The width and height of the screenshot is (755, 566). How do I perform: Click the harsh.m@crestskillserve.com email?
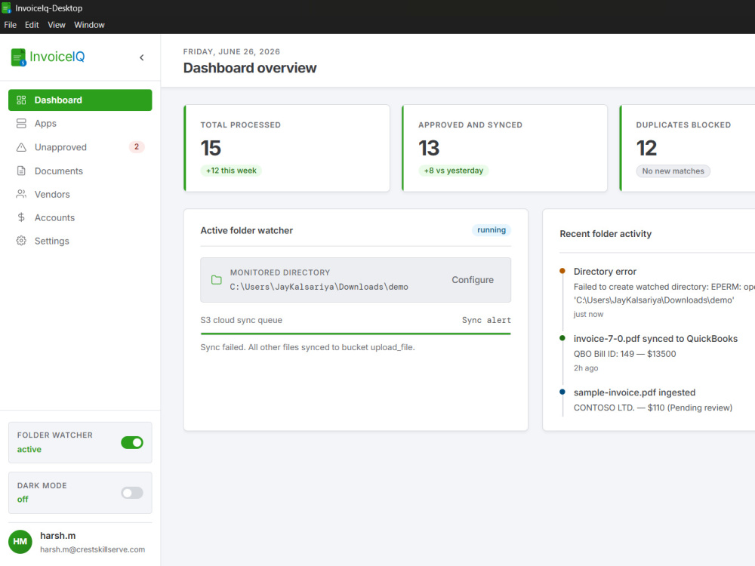click(92, 549)
